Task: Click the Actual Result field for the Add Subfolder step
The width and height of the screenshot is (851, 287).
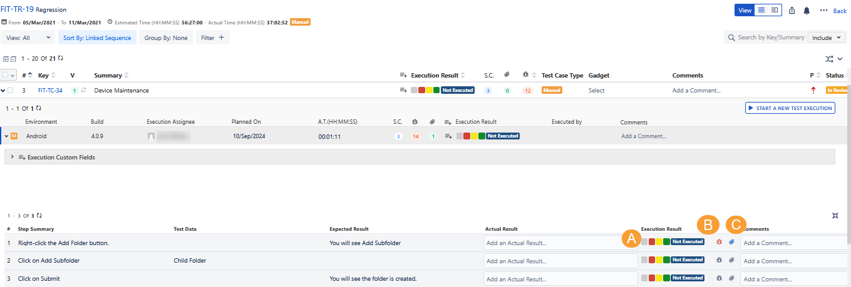Action: click(560, 261)
